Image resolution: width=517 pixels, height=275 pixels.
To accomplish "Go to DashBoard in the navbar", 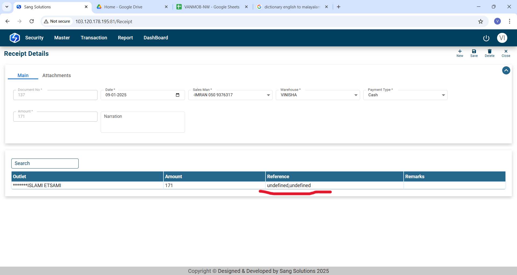I will (x=156, y=38).
